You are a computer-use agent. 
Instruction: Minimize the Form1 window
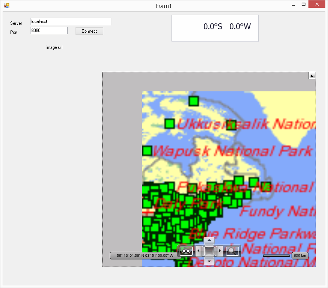(x=293, y=5)
